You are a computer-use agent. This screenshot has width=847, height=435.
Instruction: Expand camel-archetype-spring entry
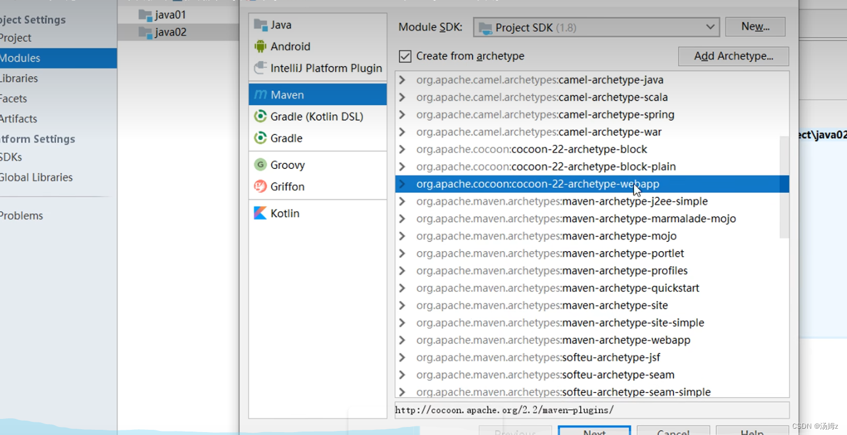pyautogui.click(x=402, y=114)
